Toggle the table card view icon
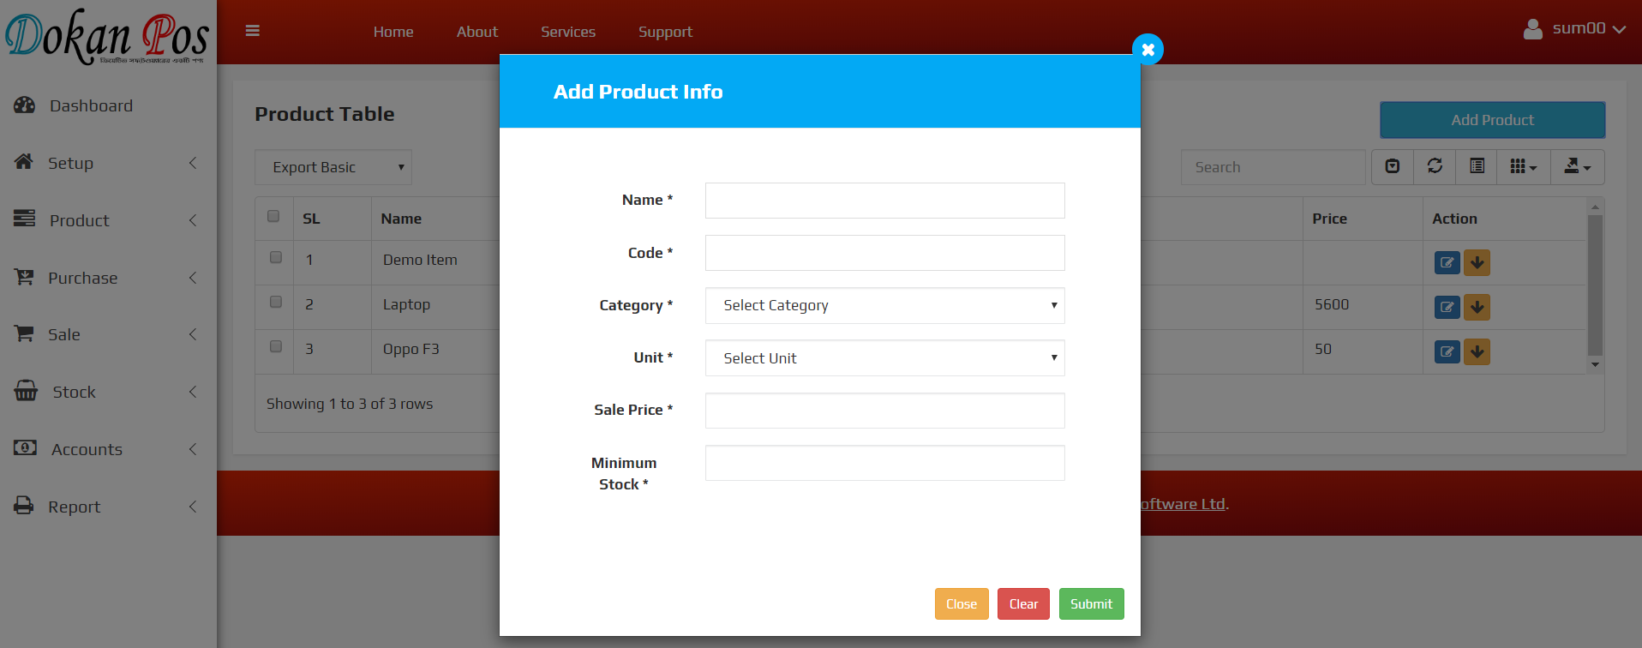The width and height of the screenshot is (1642, 648). coord(1477,166)
